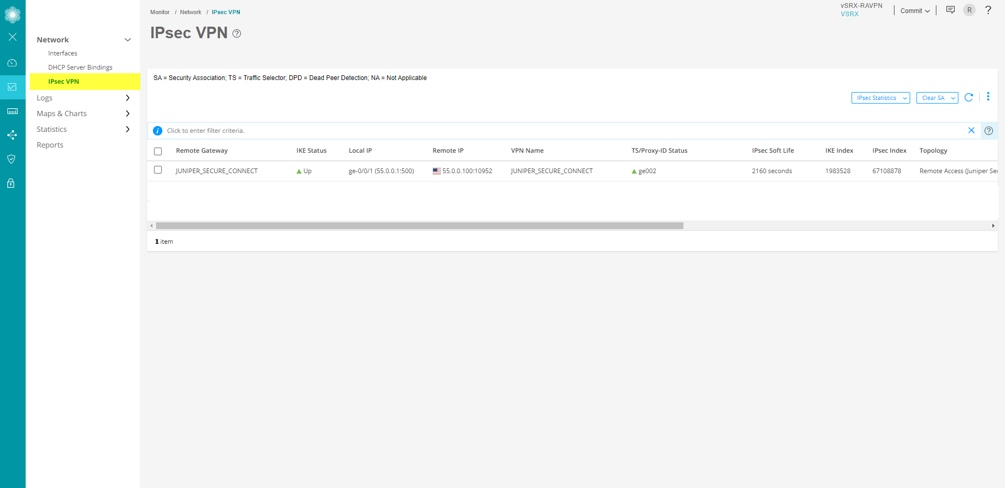Screen dimensions: 1005x488
Task: Click the table's right scroll arrow
Action: click(993, 226)
